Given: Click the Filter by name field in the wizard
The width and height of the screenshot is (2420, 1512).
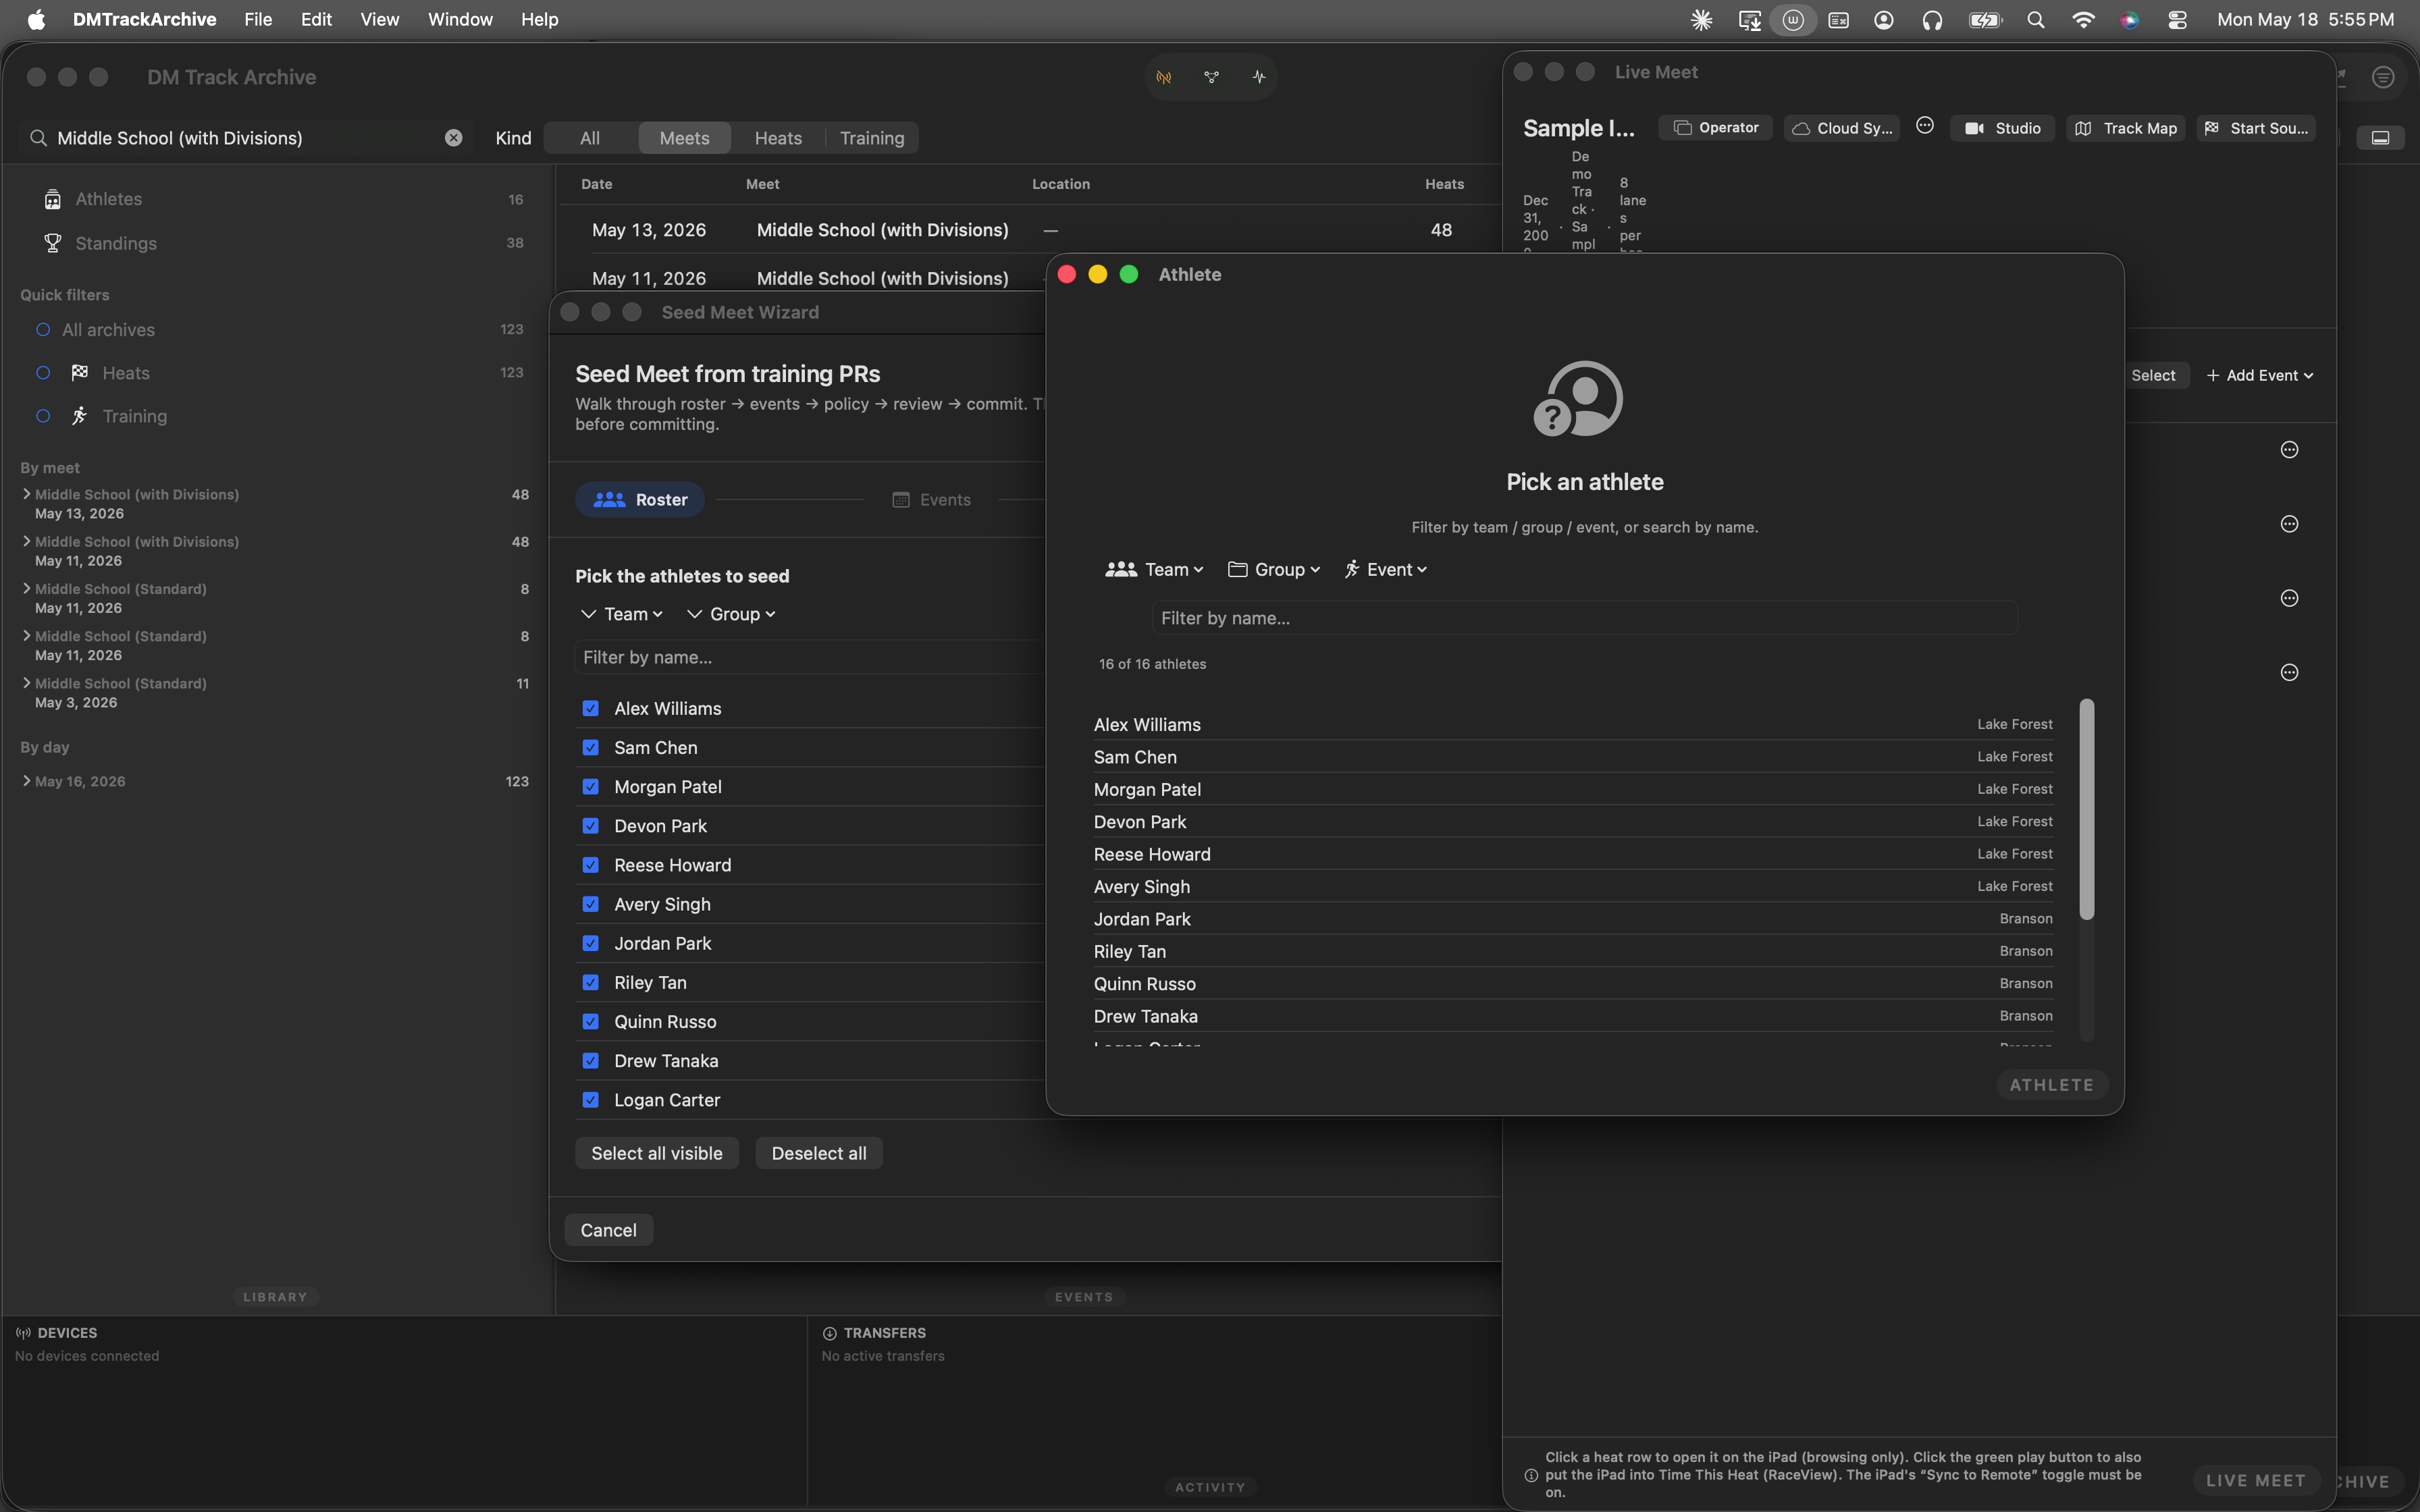Looking at the screenshot, I should tap(810, 657).
